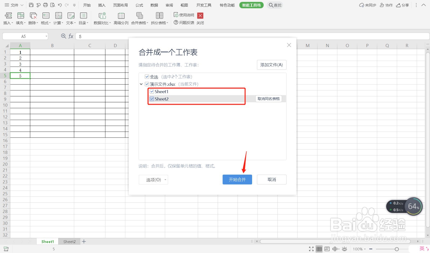Viewport: 430px width, 253px height.
Task: Click the 添加文件(A) add file button
Action: point(272,65)
